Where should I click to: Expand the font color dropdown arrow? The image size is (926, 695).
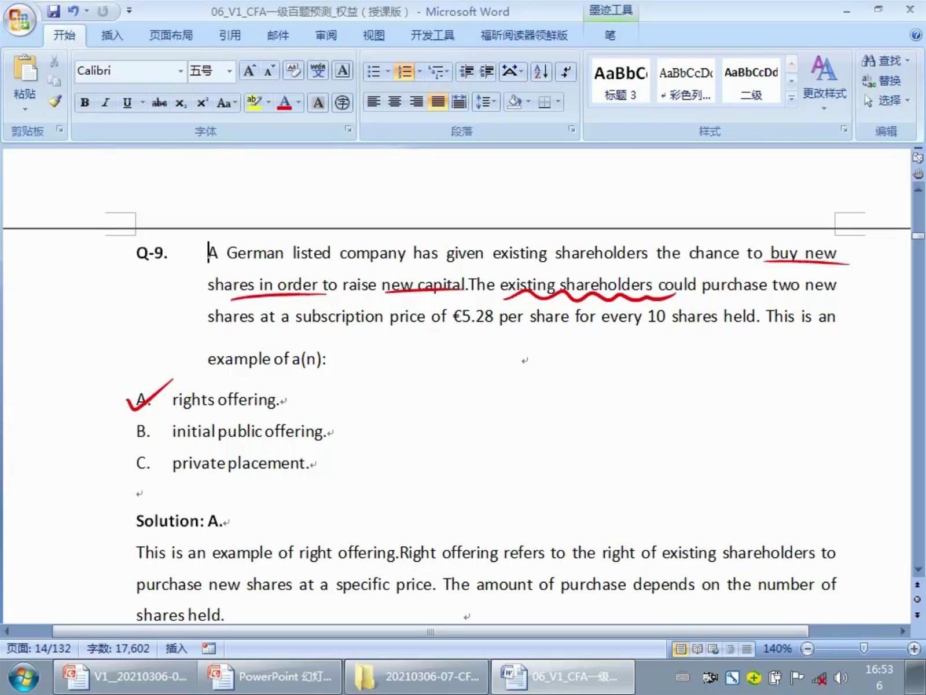click(299, 103)
